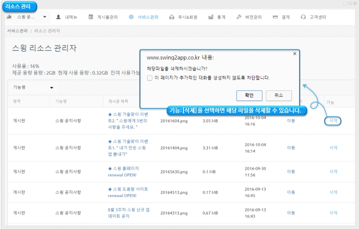Click the 통계 bar chart icon
The width and height of the screenshot is (359, 229).
coord(211,17)
